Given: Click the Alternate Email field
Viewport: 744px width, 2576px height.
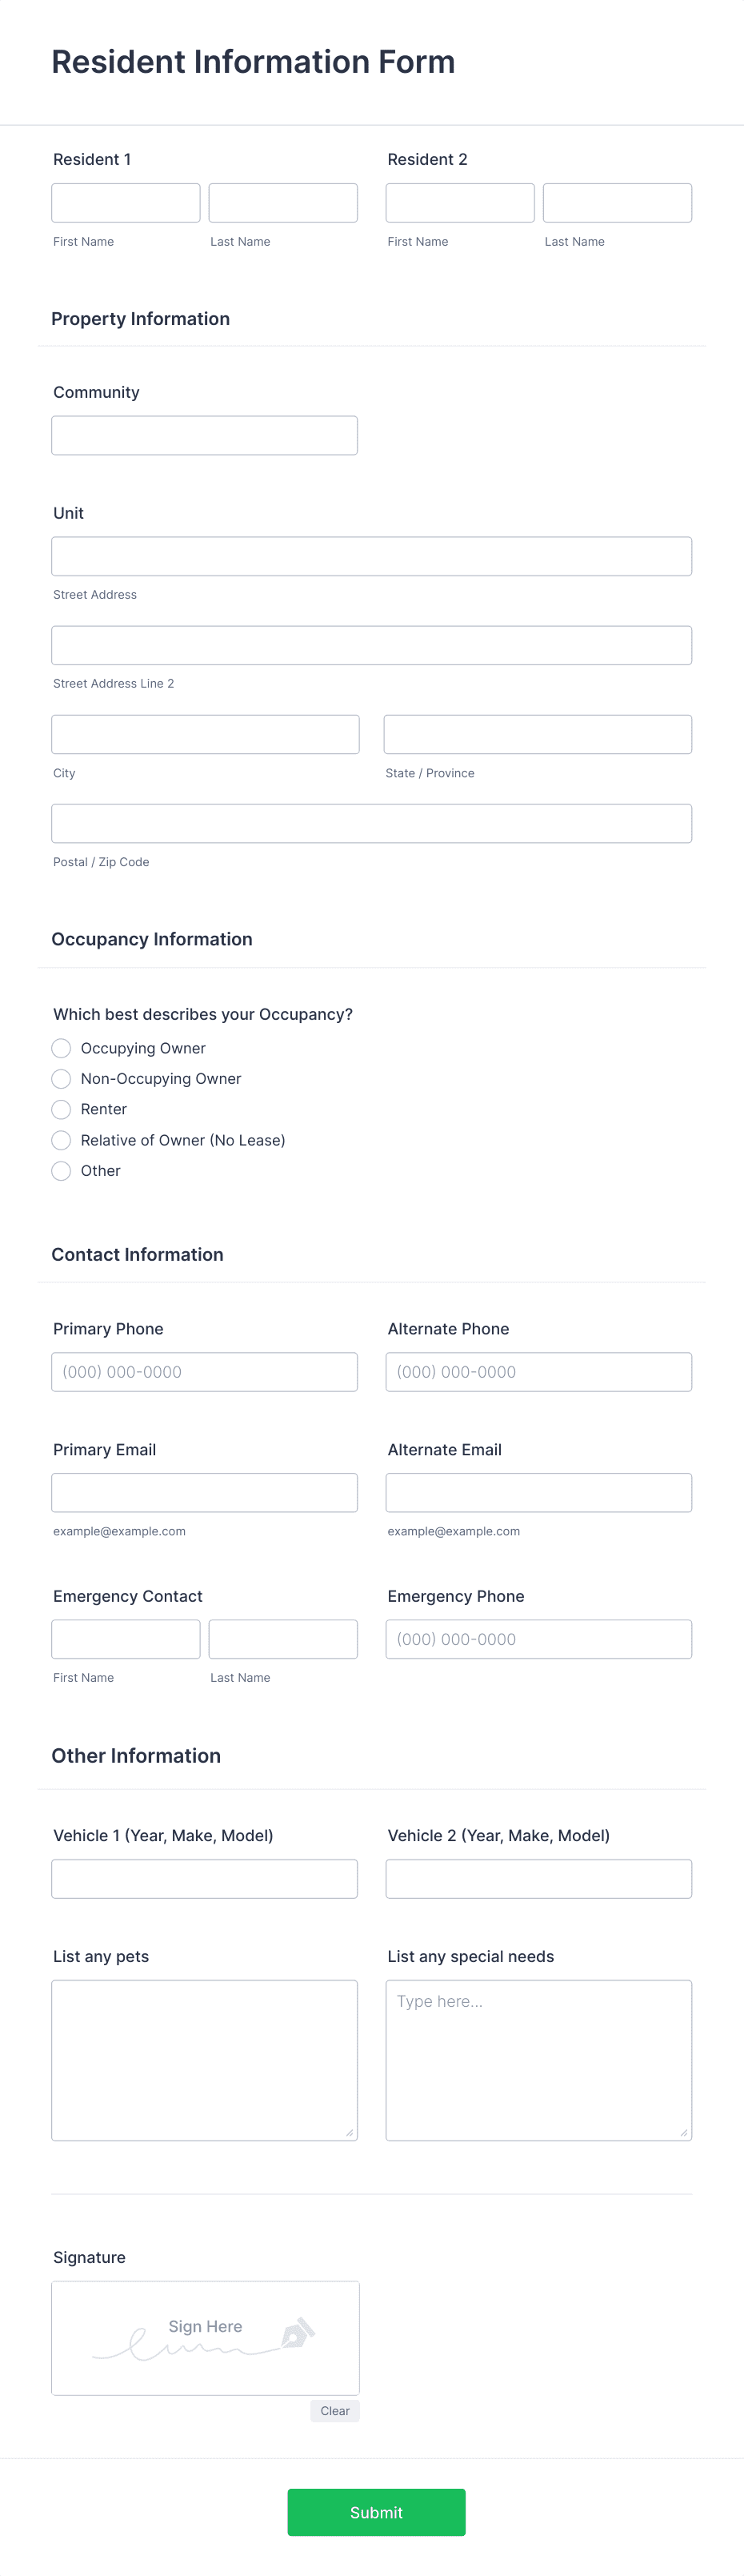Looking at the screenshot, I should pos(538,1492).
